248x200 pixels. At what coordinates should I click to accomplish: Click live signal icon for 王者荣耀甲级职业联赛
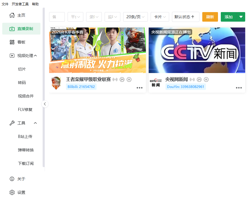pyautogui.click(x=115, y=79)
